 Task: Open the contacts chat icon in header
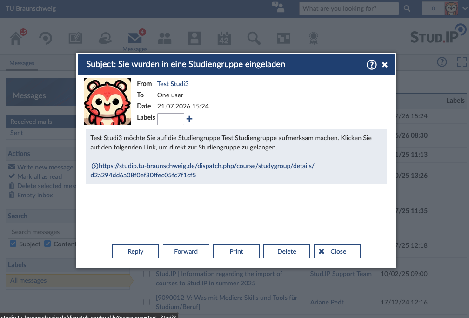[278, 7]
